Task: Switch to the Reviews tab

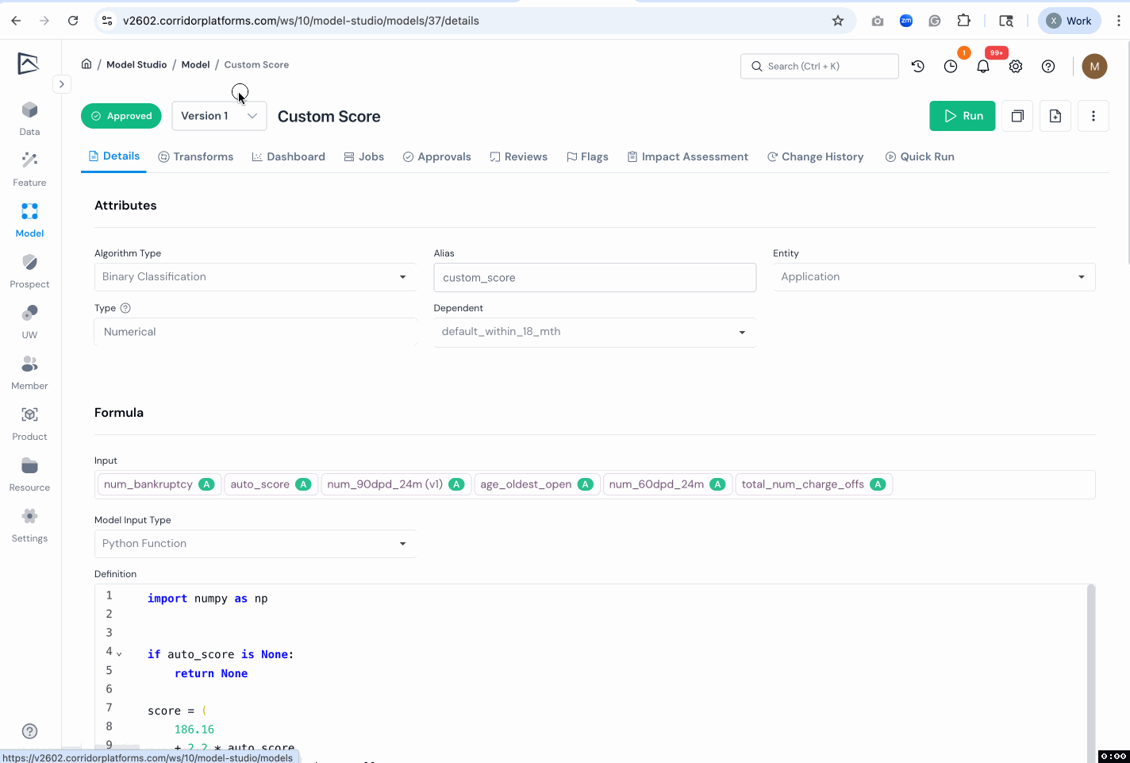Action: (x=518, y=157)
